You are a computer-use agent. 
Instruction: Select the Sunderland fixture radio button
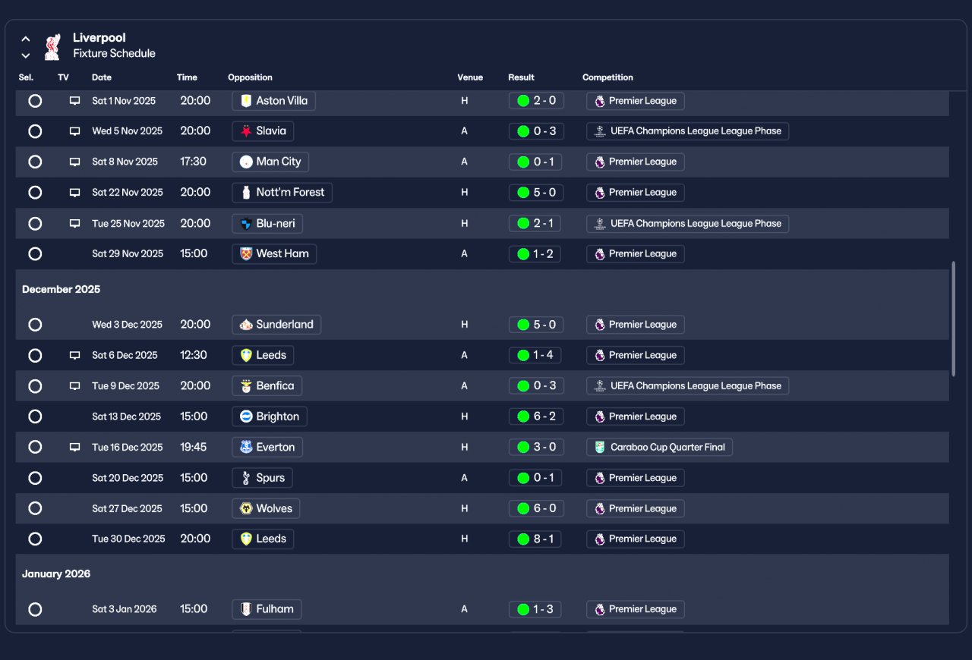(35, 325)
